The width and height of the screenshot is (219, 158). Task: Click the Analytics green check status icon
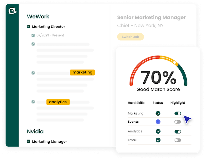[158, 131]
